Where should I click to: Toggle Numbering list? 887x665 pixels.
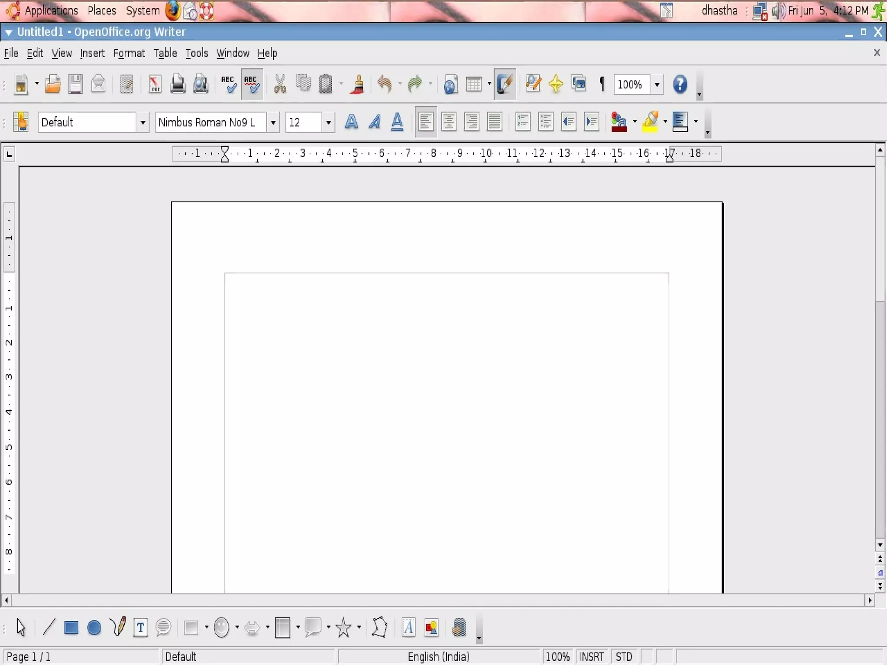click(x=523, y=122)
